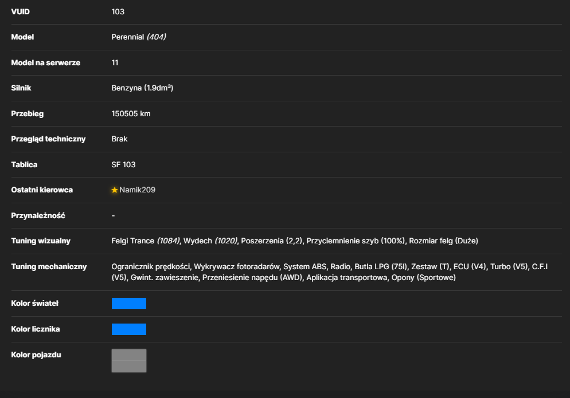Click the System ABS entry
The height and width of the screenshot is (398, 570).
[304, 266]
